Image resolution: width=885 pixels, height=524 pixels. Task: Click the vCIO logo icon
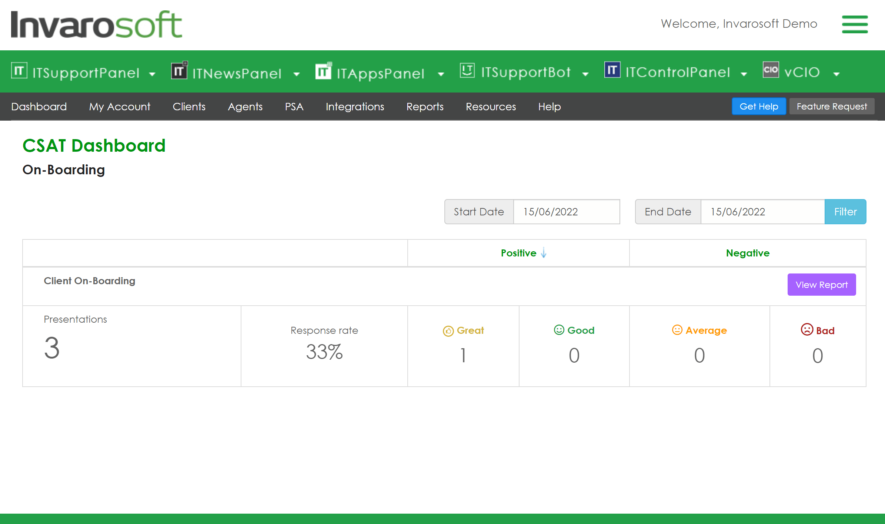[x=771, y=70]
